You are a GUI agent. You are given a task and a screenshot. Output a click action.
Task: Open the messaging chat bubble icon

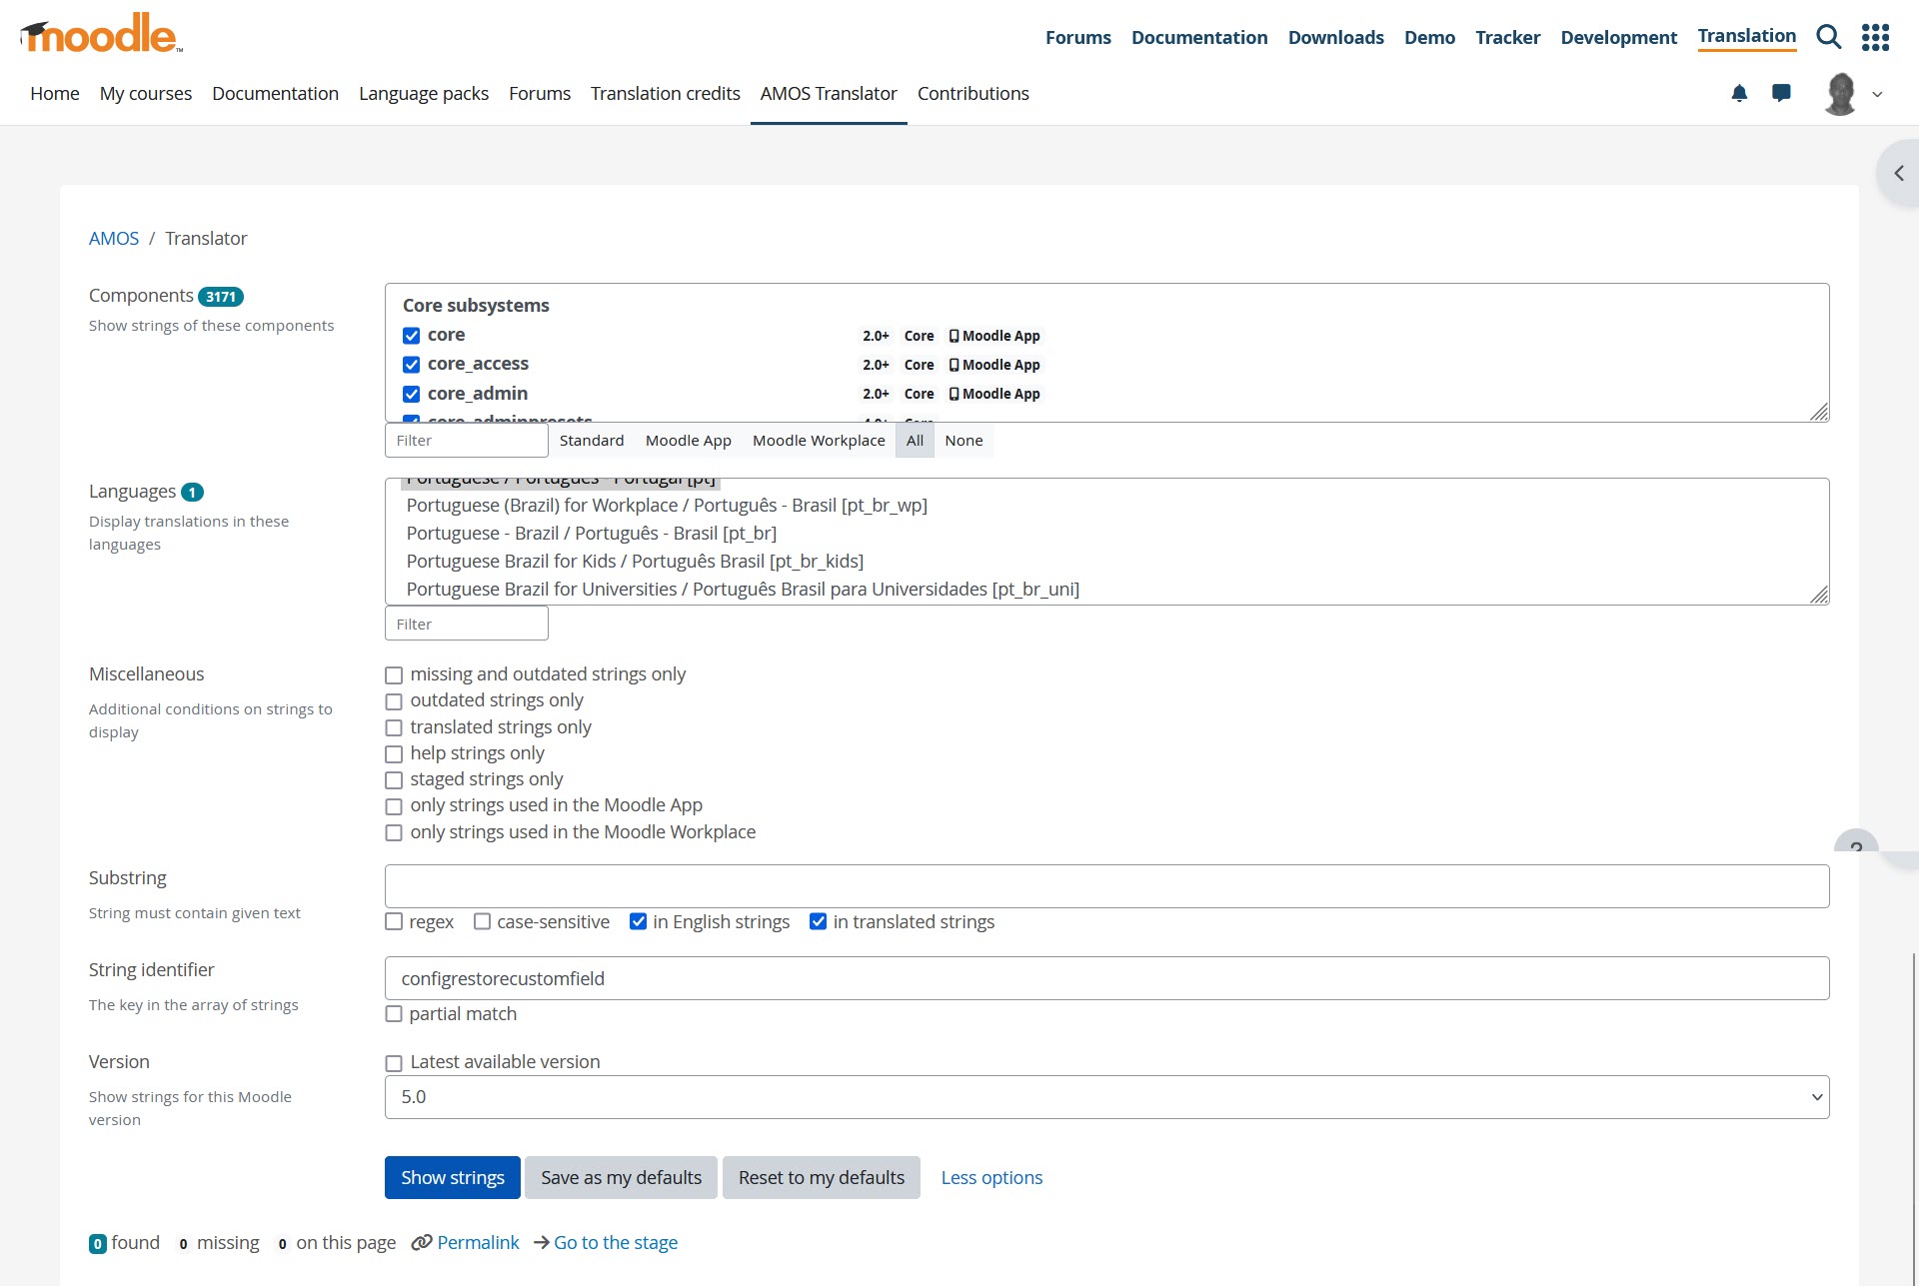pyautogui.click(x=1781, y=93)
